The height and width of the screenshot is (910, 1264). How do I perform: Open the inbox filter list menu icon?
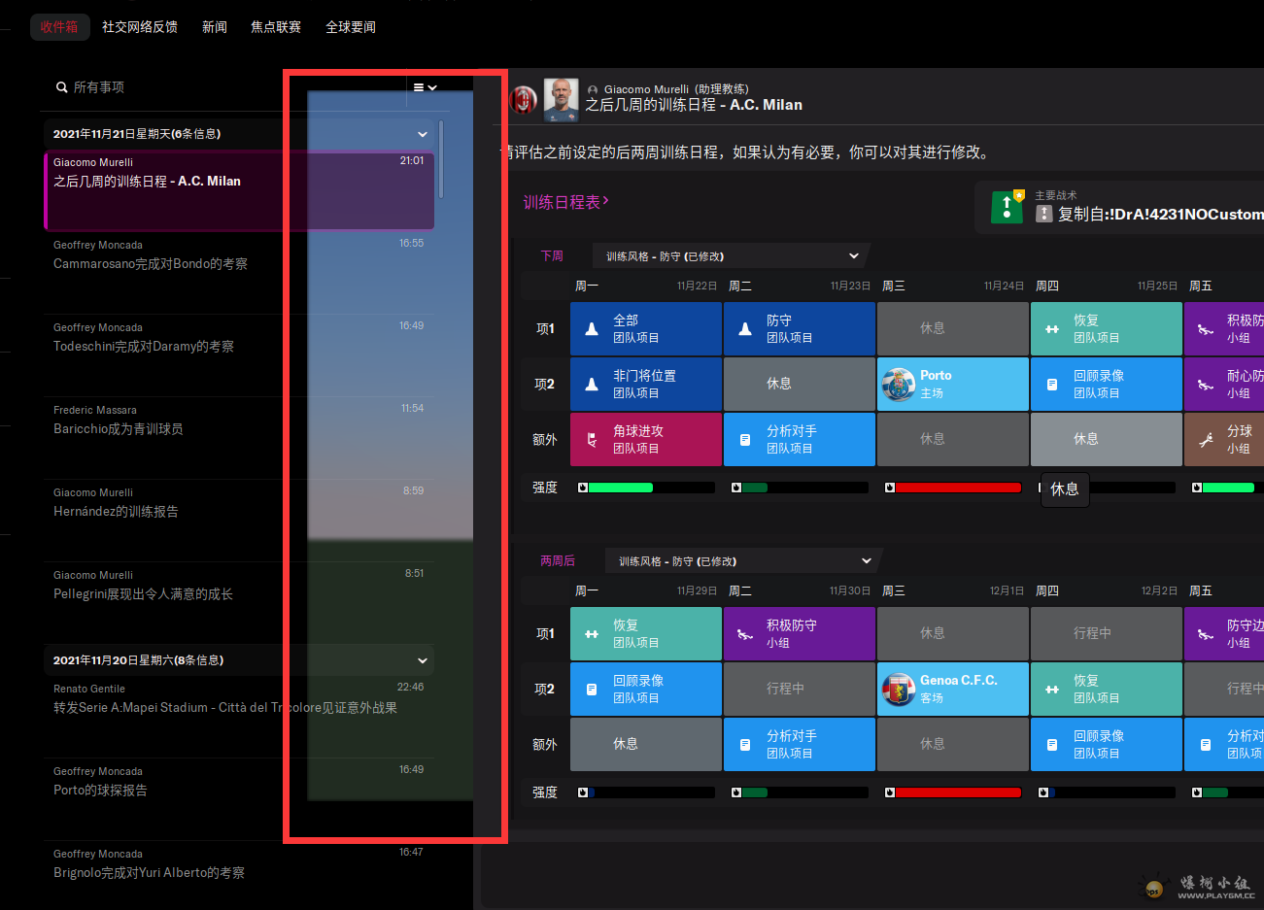(x=425, y=87)
